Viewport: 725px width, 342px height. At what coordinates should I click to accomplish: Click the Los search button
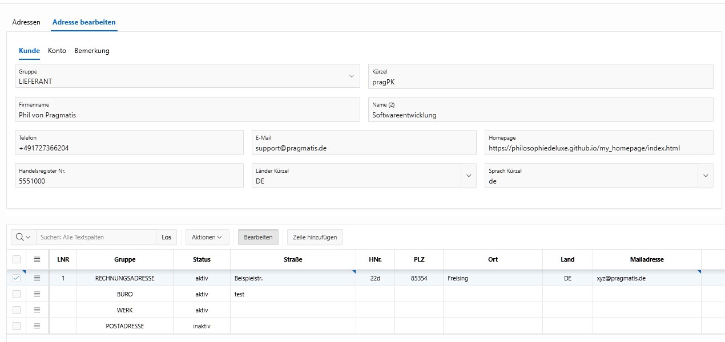tap(167, 237)
